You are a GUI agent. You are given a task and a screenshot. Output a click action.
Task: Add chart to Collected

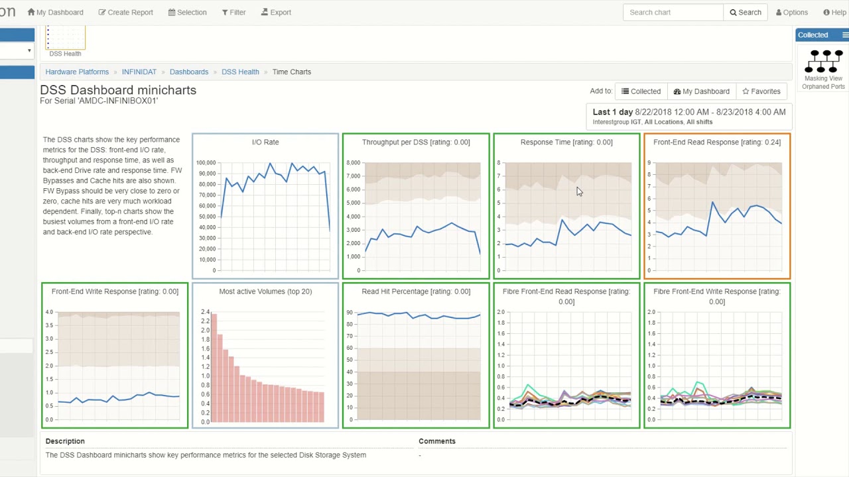[641, 91]
